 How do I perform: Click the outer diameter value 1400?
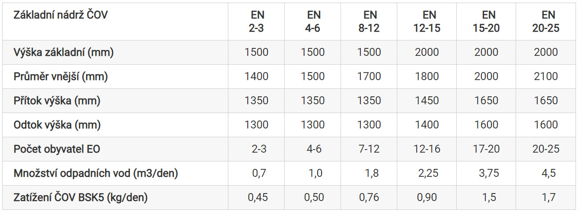pos(256,77)
